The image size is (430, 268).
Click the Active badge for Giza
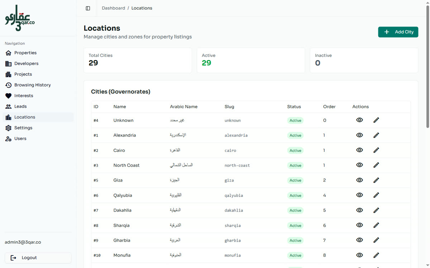tap(295, 180)
